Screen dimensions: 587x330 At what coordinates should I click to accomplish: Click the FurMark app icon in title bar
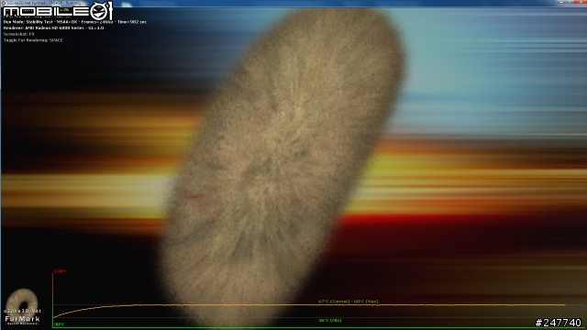tap(3, 3)
